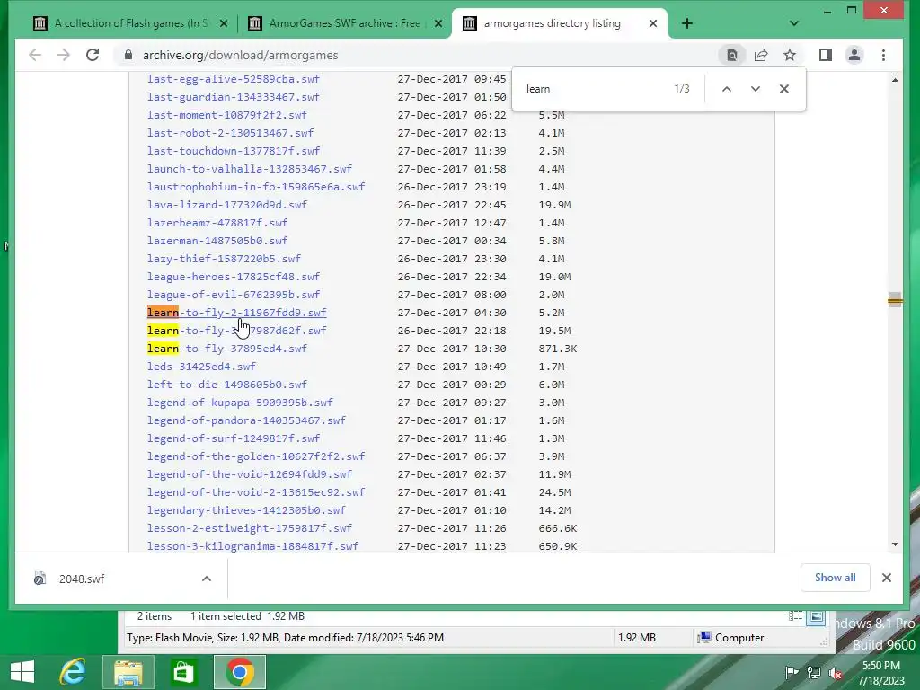The width and height of the screenshot is (920, 690).
Task: Open legend-of-kupapa-5909395b.swf link
Action: click(240, 402)
